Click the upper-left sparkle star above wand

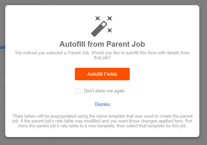98,18
